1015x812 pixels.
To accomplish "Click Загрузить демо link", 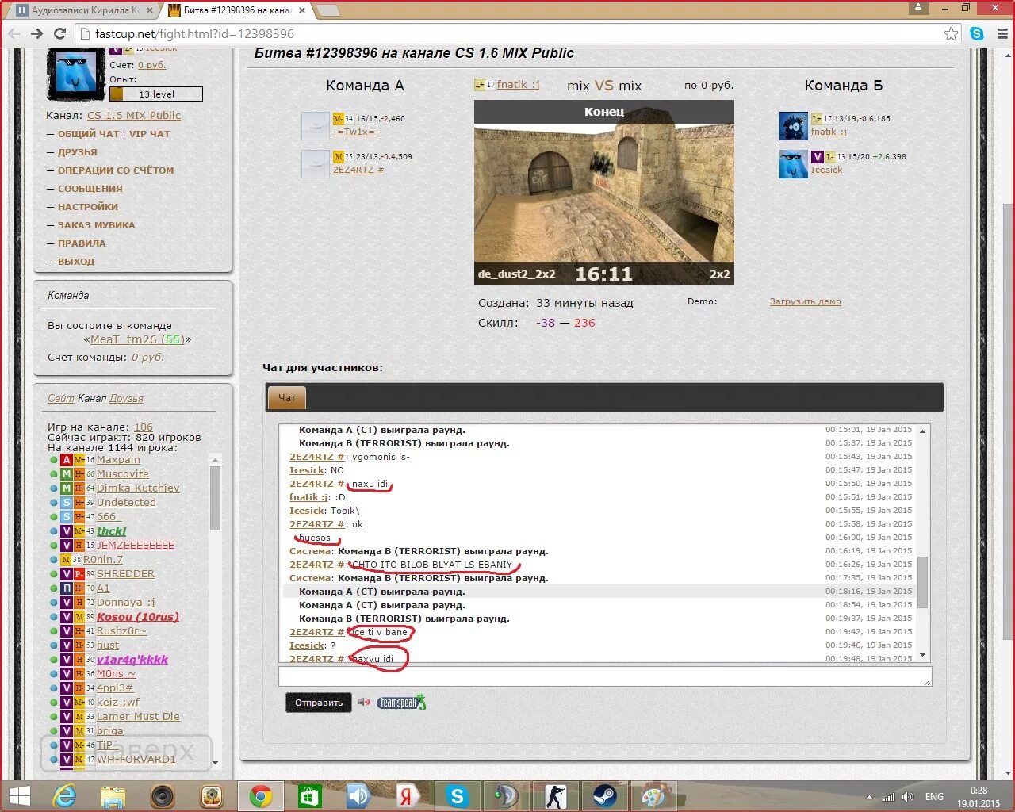I will (805, 301).
